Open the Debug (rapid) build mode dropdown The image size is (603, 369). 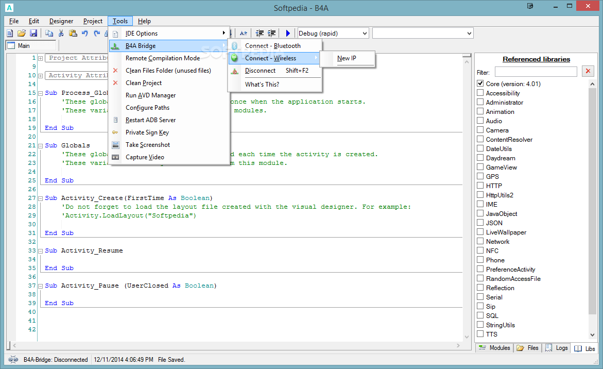click(x=333, y=33)
